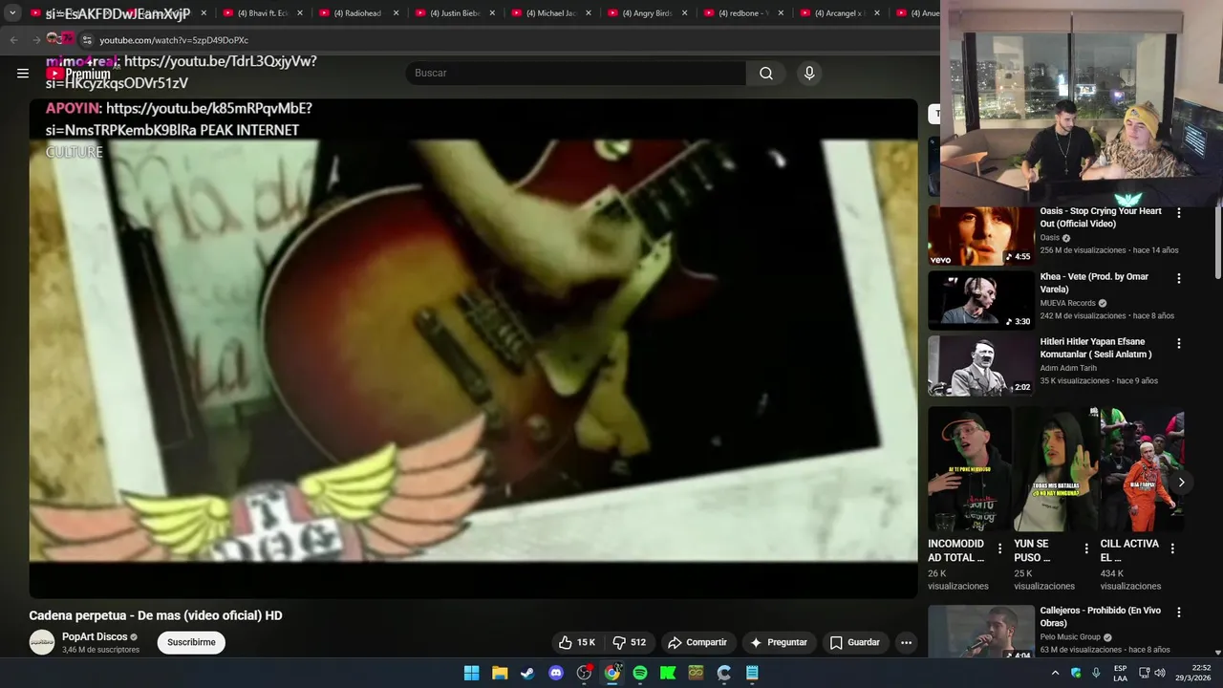Advance the Shorts shelf with next arrow
This screenshot has height=688, width=1223.
point(1181,483)
